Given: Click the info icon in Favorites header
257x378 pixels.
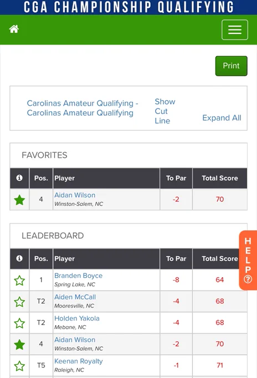Looking at the screenshot, I should pyautogui.click(x=19, y=178).
